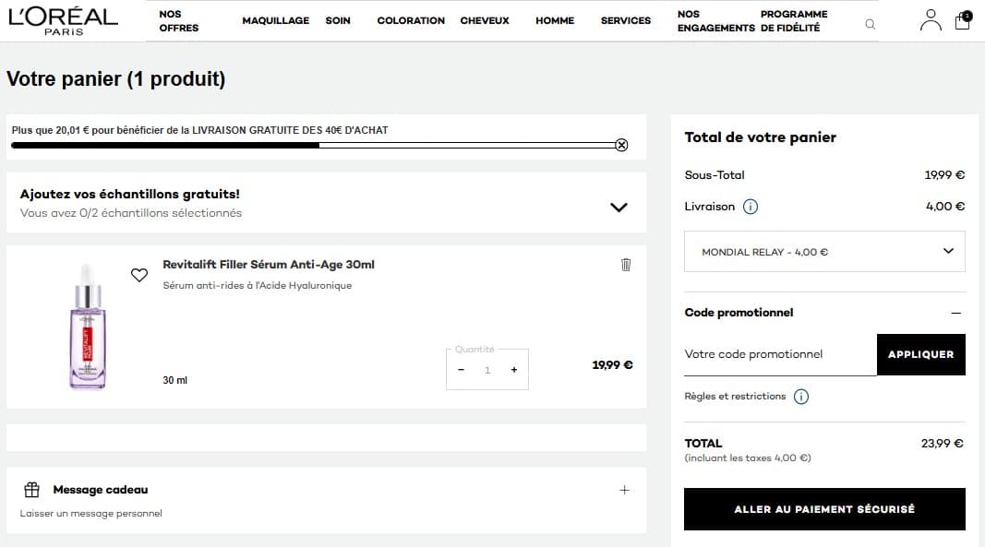Click the APPLIQUER promo code button
985x547 pixels.
[920, 354]
